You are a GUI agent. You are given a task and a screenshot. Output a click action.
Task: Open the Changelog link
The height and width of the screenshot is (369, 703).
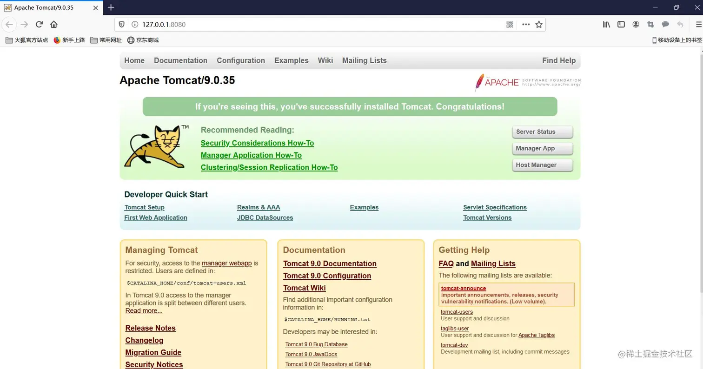144,340
